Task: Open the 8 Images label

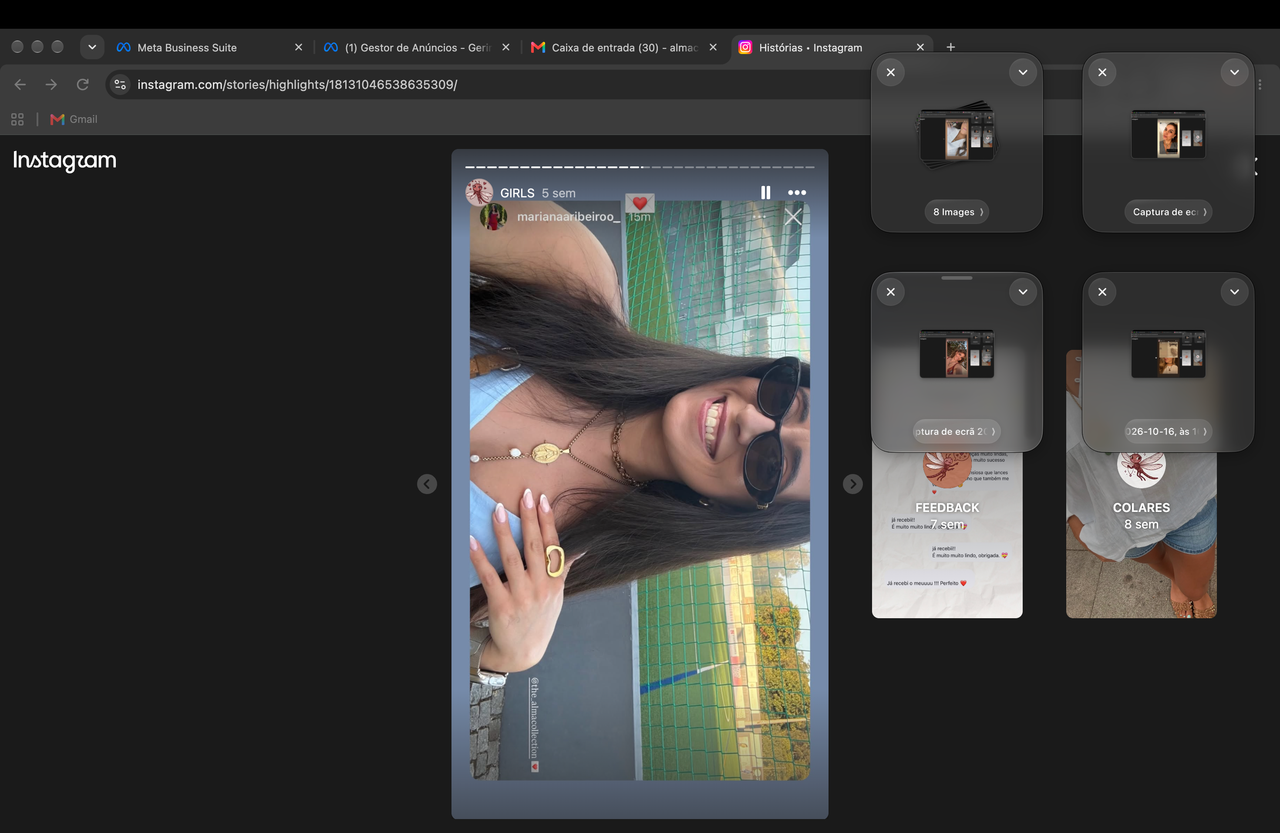Action: pos(957,212)
